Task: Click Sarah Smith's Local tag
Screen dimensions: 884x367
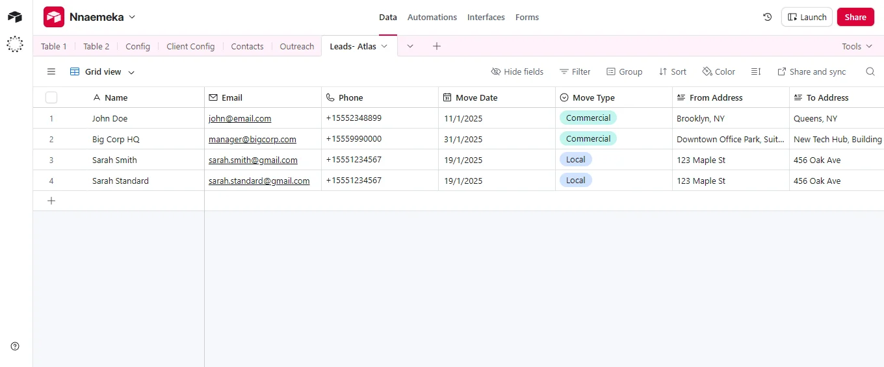Action: tap(576, 160)
